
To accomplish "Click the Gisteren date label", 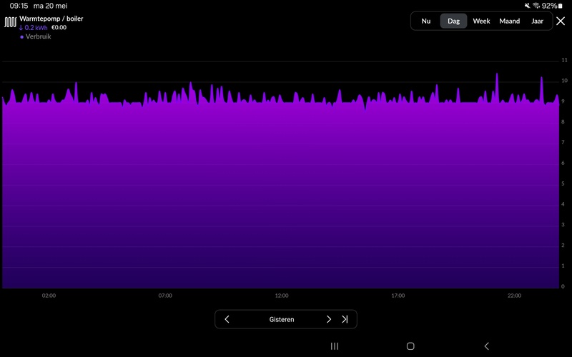I will coord(282,319).
